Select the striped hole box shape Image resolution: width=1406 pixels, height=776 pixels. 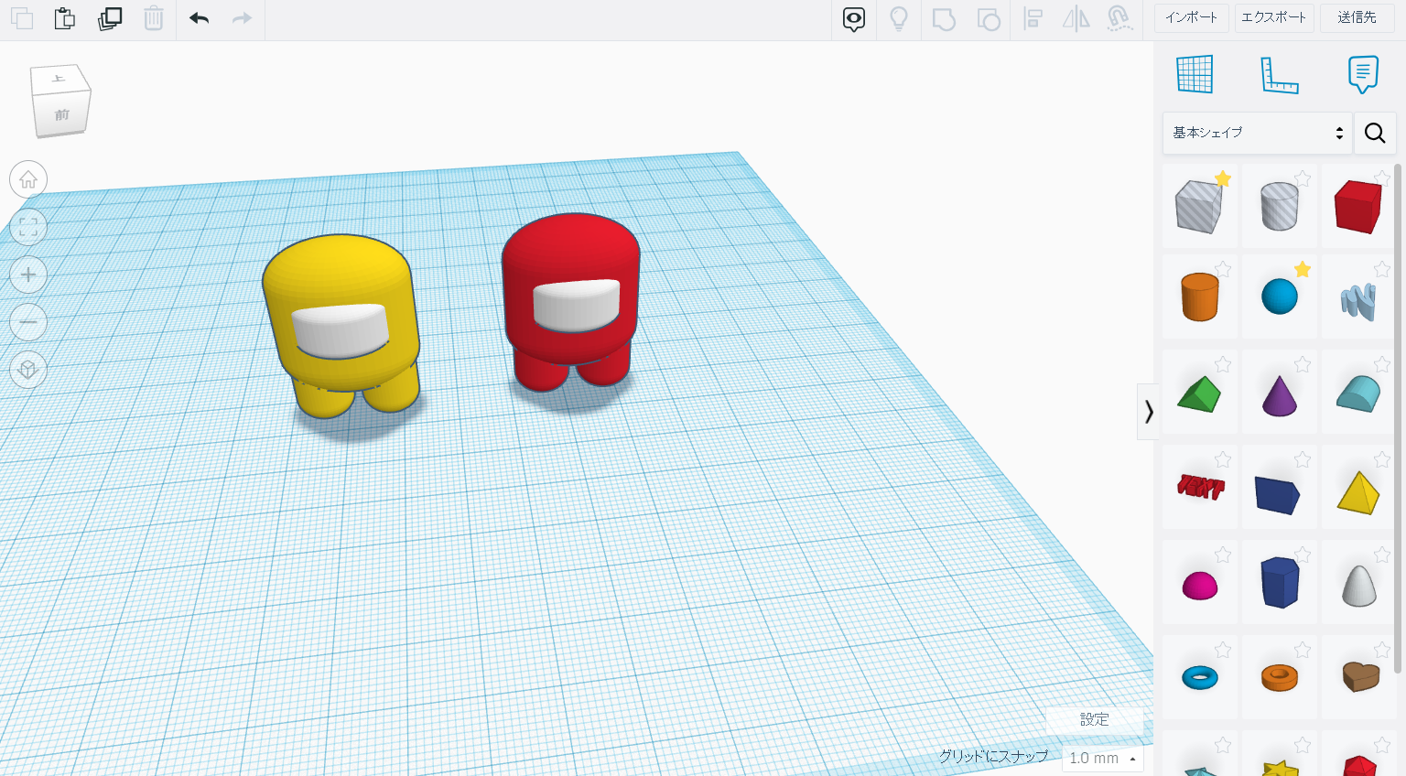pyautogui.click(x=1199, y=207)
